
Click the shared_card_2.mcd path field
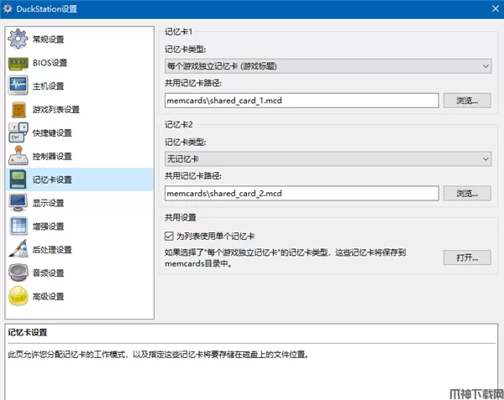tap(302, 193)
